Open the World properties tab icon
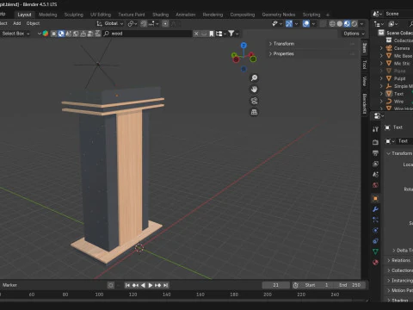Image resolution: width=413 pixels, height=310 pixels. tap(375, 185)
